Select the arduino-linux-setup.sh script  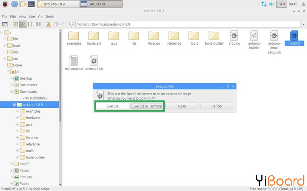[274, 42]
